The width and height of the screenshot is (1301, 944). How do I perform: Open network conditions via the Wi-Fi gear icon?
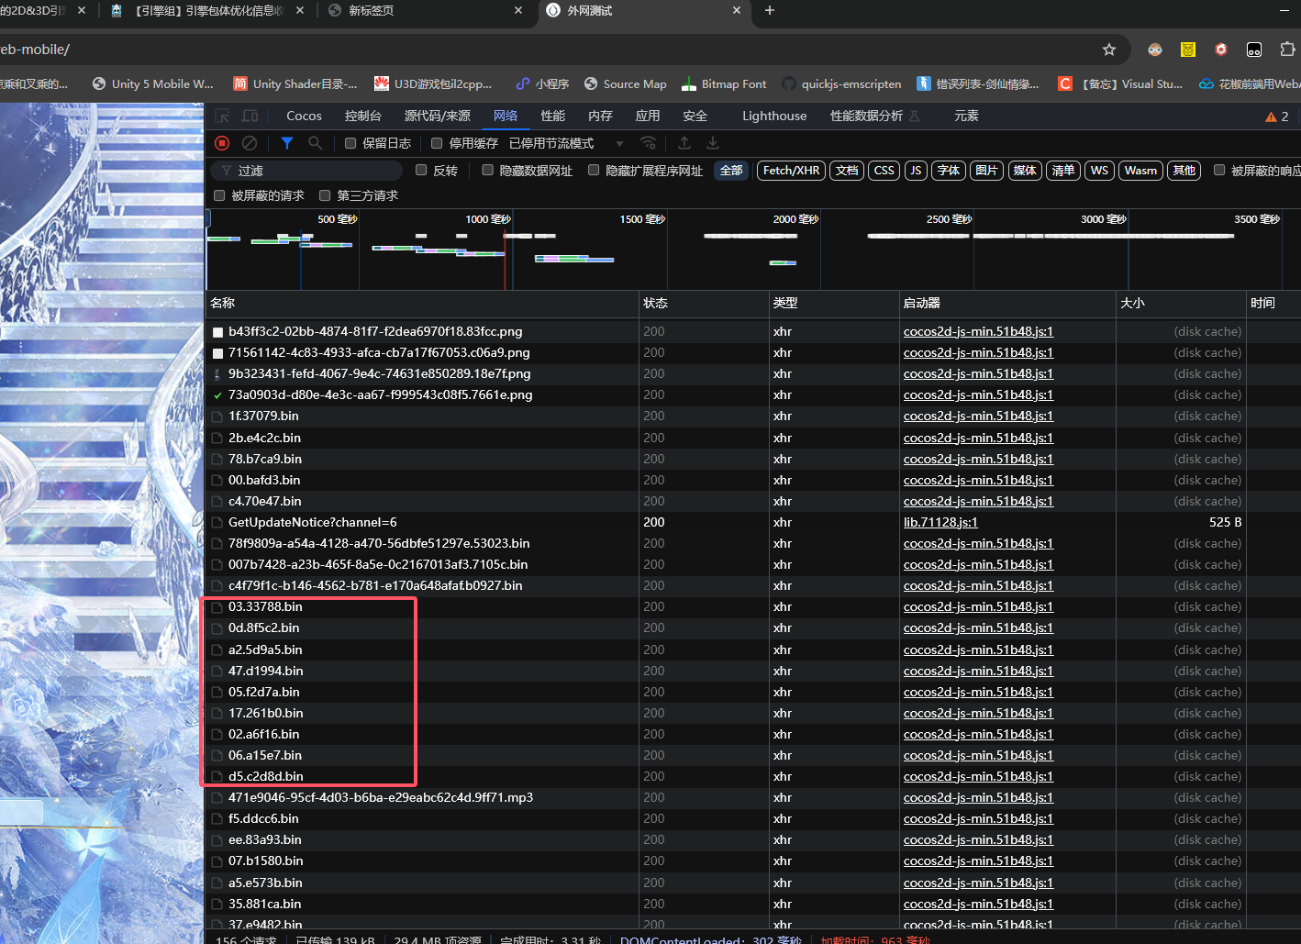tap(648, 143)
